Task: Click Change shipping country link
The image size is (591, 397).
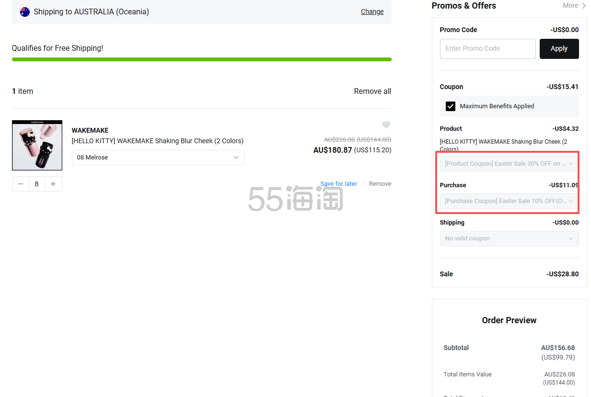Action: point(372,12)
